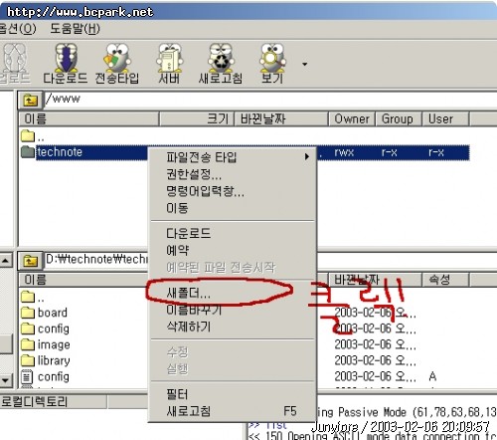The width and height of the screenshot is (497, 440).
Task: Click the rwx Owner permission value
Action: click(344, 152)
